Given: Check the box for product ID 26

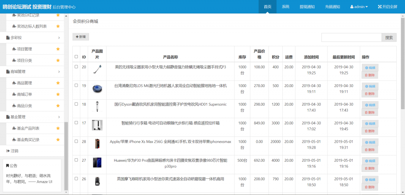Looking at the screenshot, I should 76,178.
